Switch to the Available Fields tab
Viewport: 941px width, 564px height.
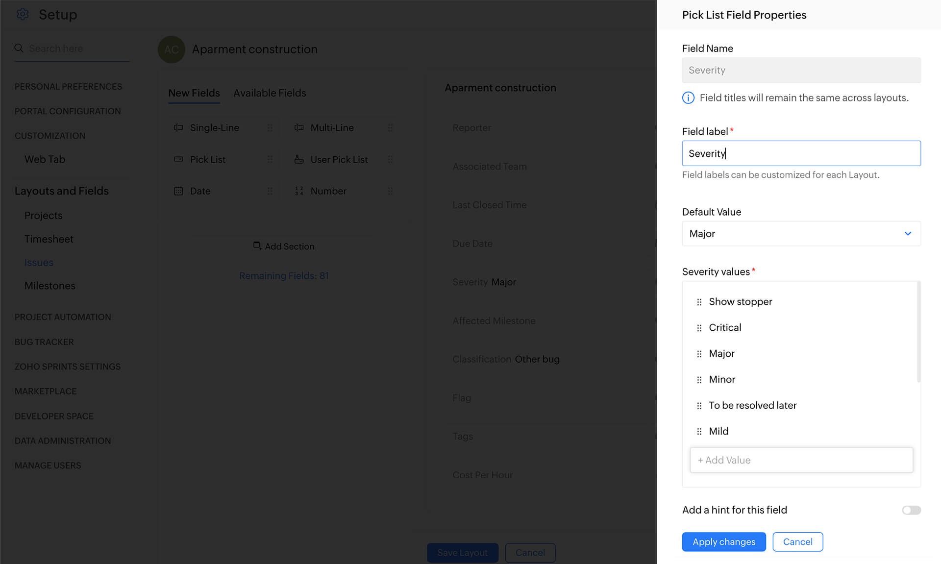[x=270, y=93]
